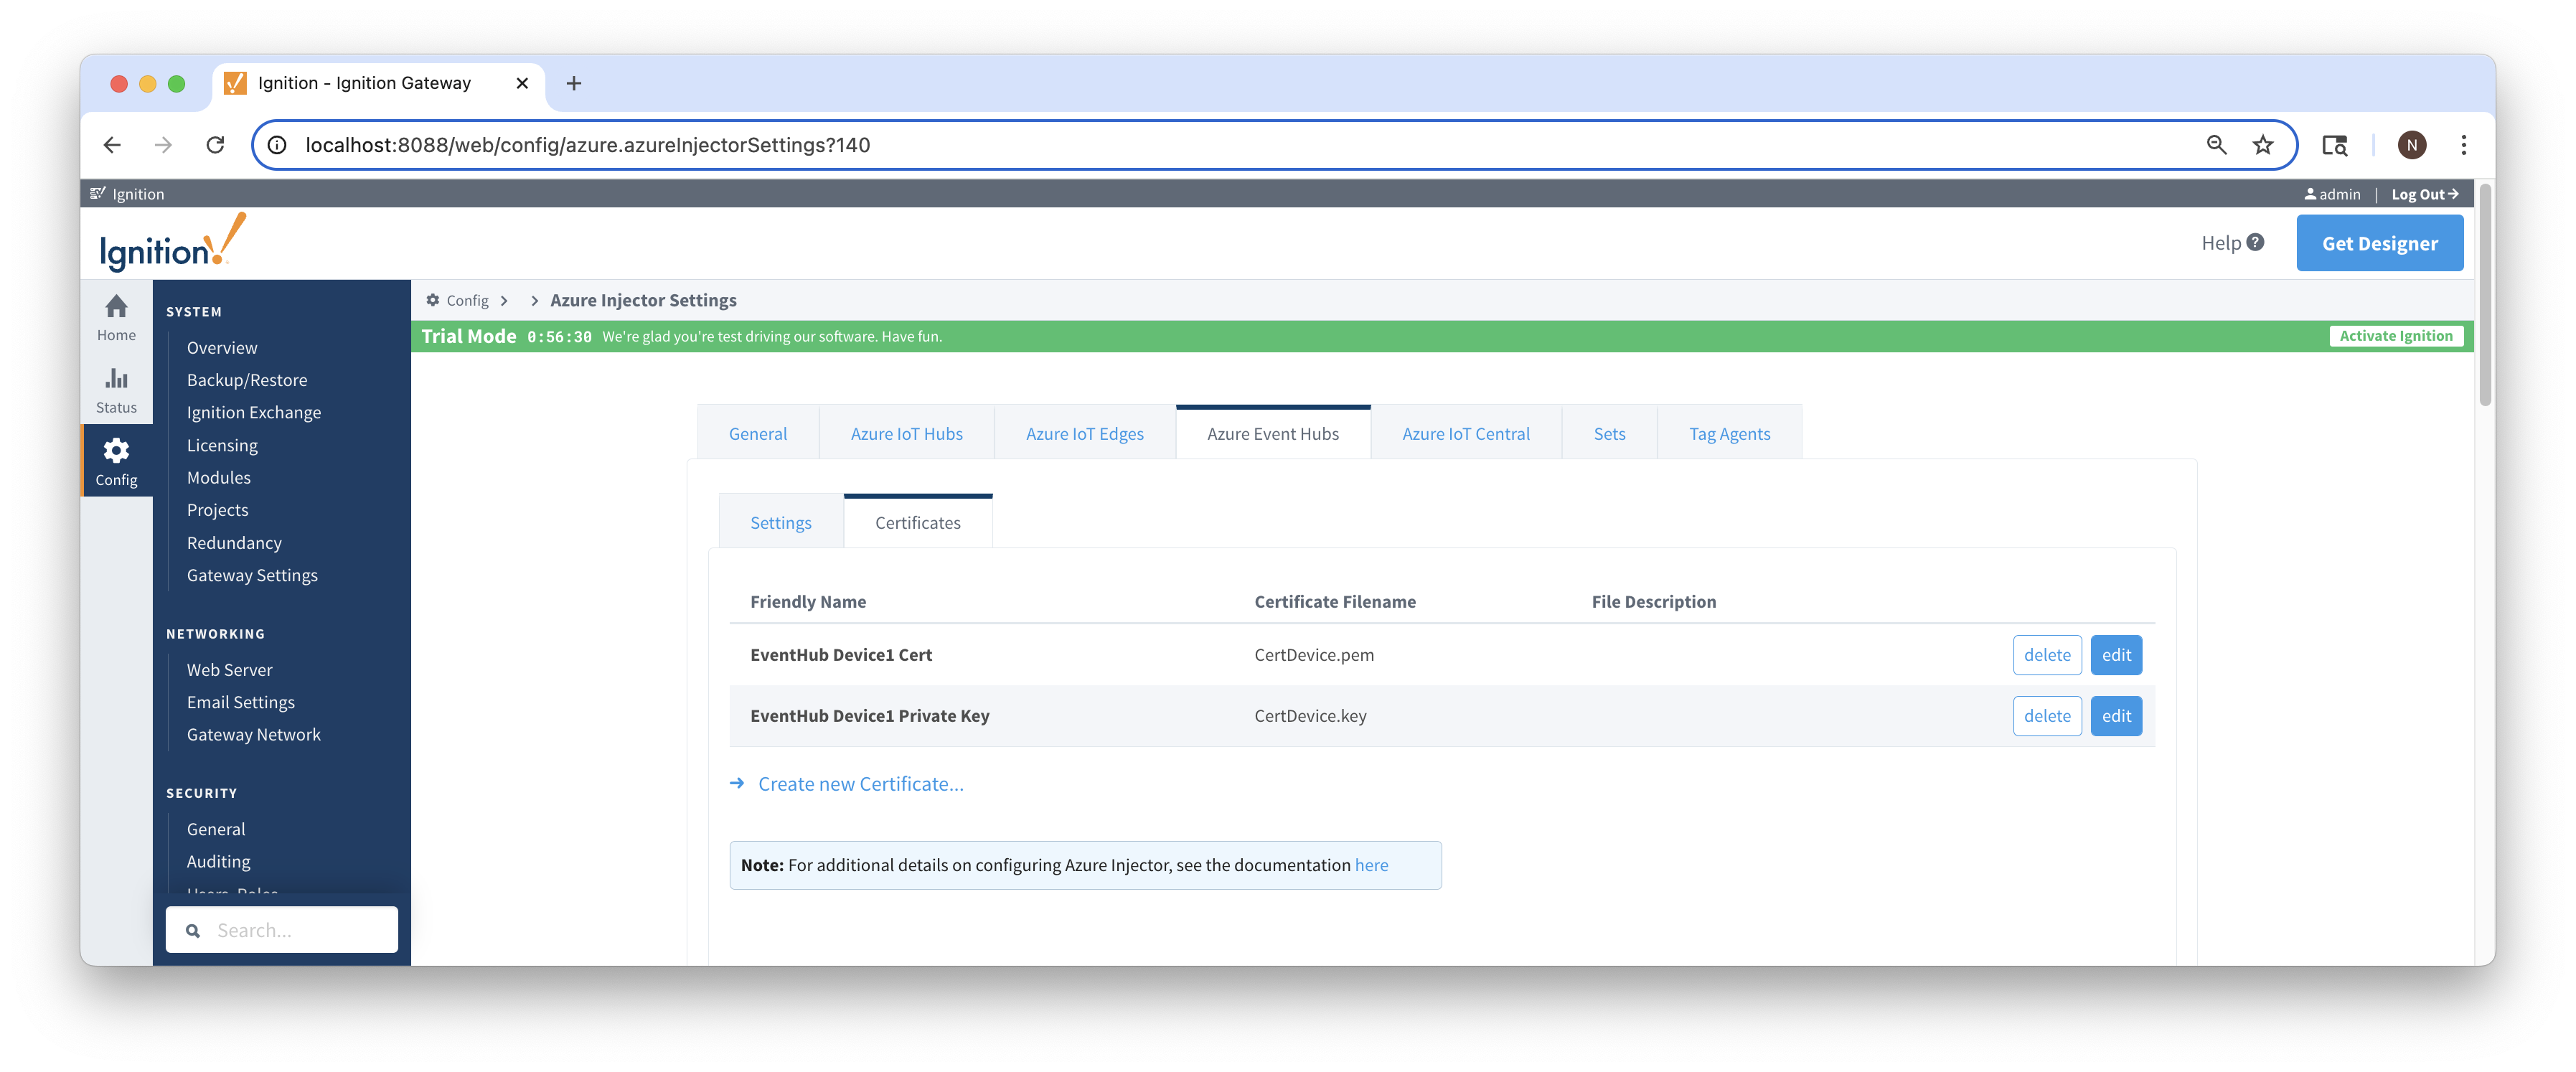Select the Azure Event Hubs tab
Screen dimensions: 2576x1072
pos(1272,433)
